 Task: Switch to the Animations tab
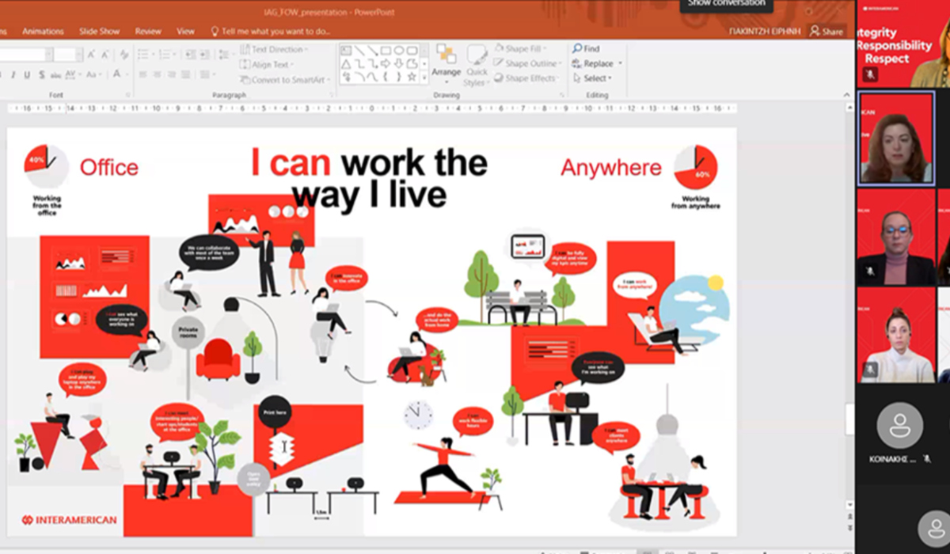pyautogui.click(x=43, y=32)
